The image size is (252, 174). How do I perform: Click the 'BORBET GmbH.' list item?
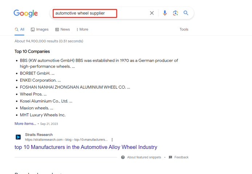coord(37,73)
